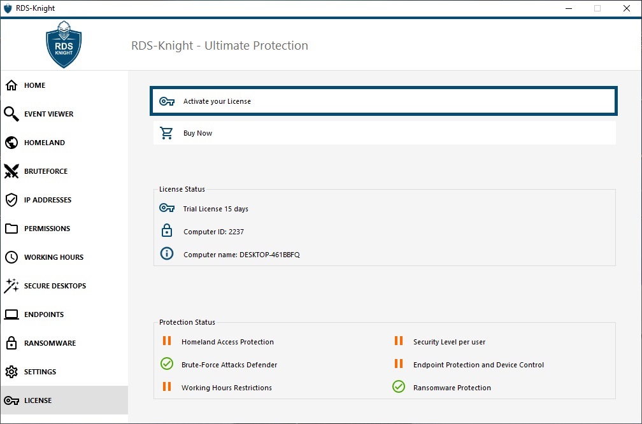
Task: Click the key icon next to Trial License
Action: (167, 208)
